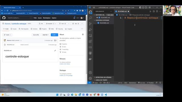Click the remote window indicator in status bar
Screen dimensions: 182x102
(x=90, y=83)
